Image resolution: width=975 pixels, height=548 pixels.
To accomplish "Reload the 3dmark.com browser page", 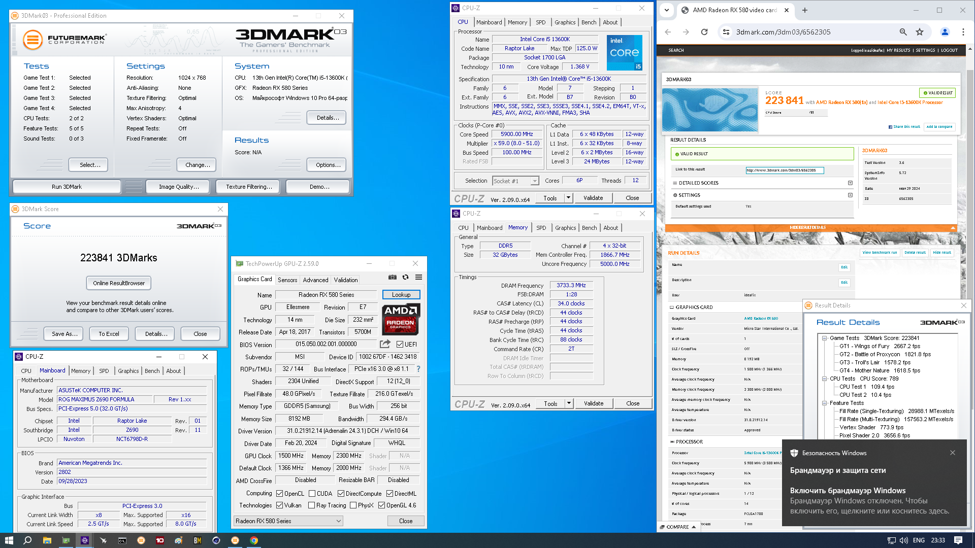I will click(704, 32).
